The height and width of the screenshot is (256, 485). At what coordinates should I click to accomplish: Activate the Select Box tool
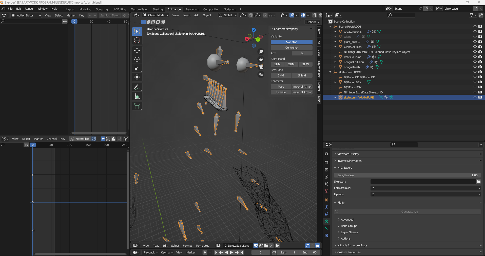[x=137, y=31]
